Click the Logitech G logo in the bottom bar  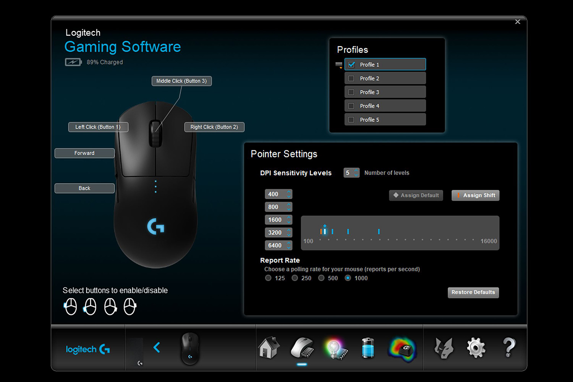click(x=88, y=349)
